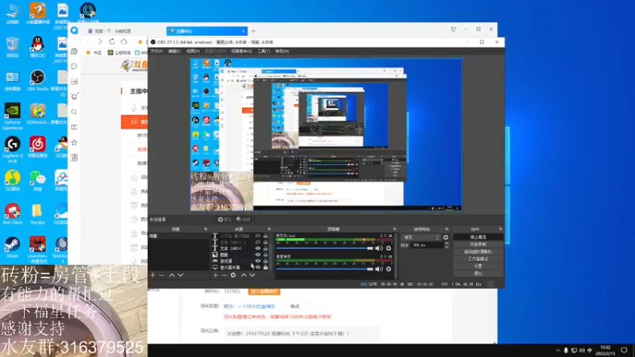Mute the 桌面音频 speaker icon
635x357 pixels.
coord(379,269)
